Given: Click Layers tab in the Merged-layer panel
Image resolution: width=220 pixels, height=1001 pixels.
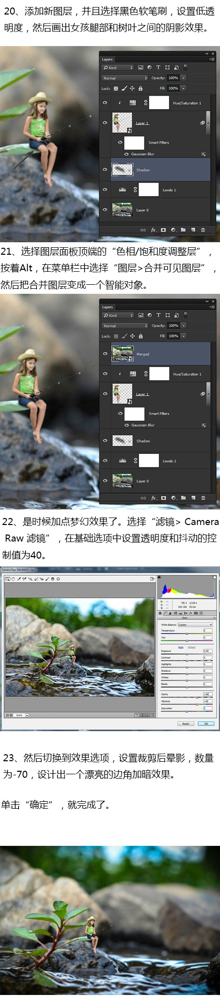Looking at the screenshot, I should coord(107,307).
